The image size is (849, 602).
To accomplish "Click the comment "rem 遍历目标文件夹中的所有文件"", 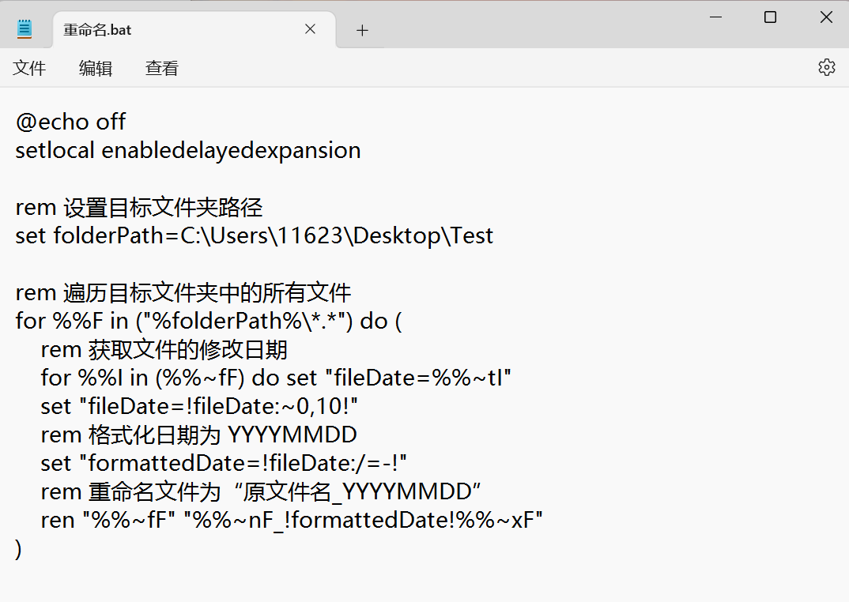I will tap(183, 293).
